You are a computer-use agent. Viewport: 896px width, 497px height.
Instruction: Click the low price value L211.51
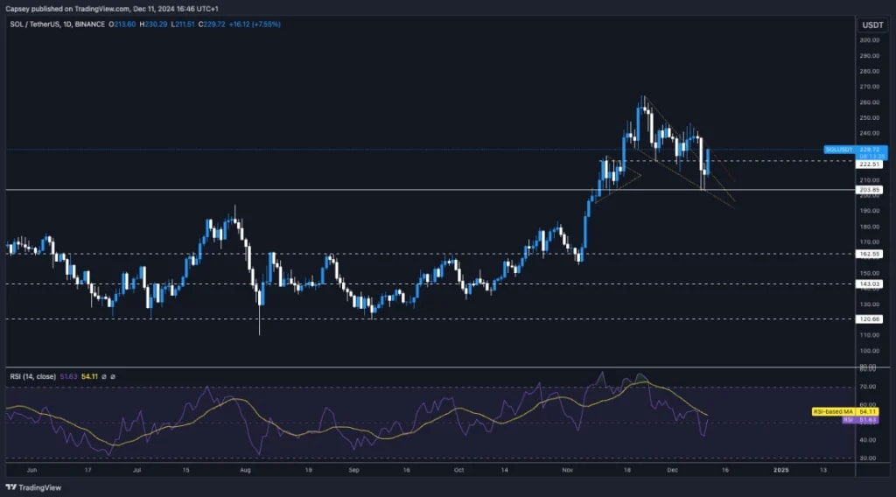point(183,24)
